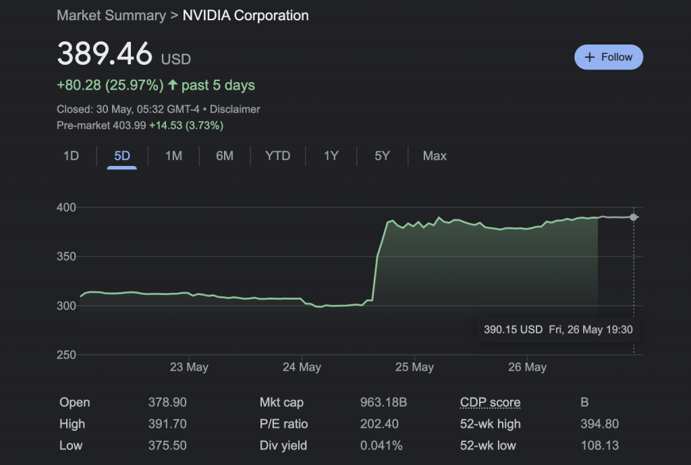The width and height of the screenshot is (691, 465).
Task: View the Max chart range
Action: (x=435, y=156)
